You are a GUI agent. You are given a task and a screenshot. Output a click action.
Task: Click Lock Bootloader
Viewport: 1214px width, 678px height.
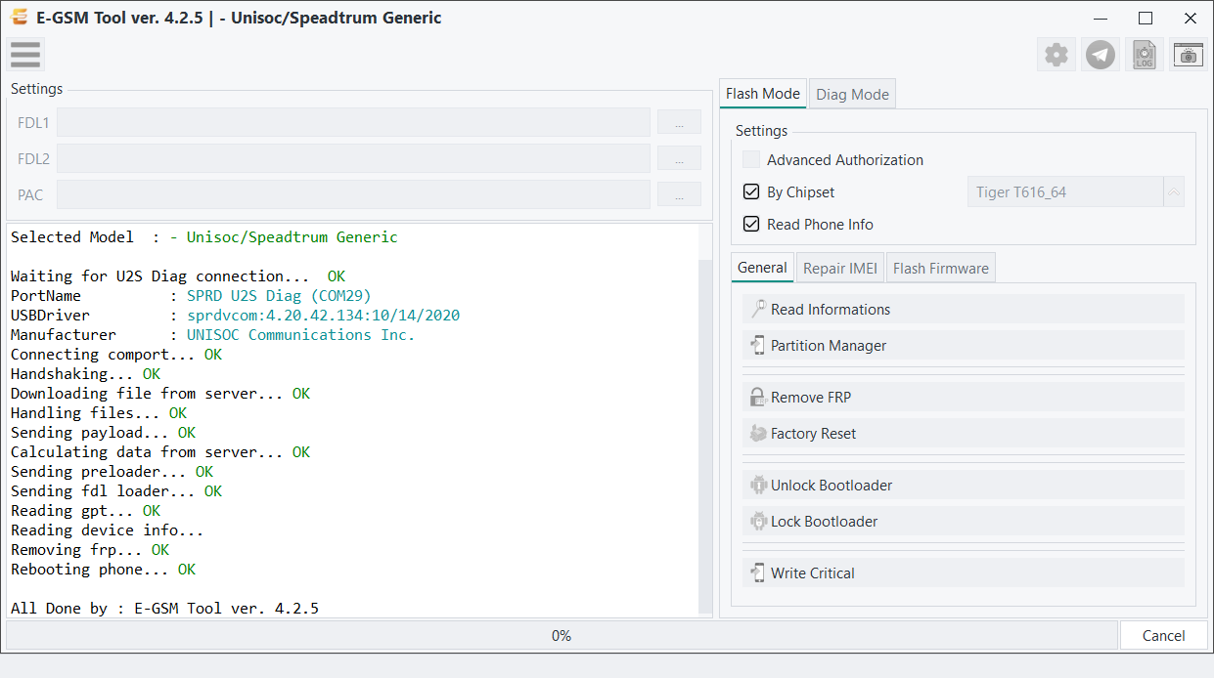click(963, 522)
